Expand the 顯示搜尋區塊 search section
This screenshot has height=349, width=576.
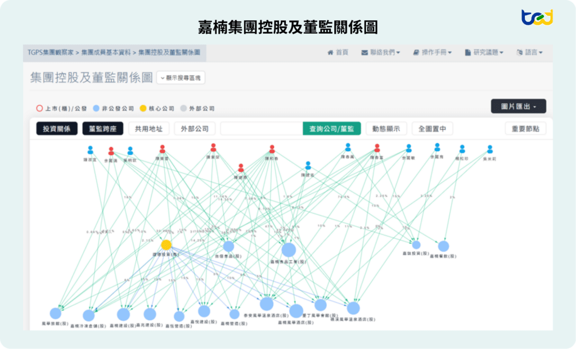pos(181,78)
